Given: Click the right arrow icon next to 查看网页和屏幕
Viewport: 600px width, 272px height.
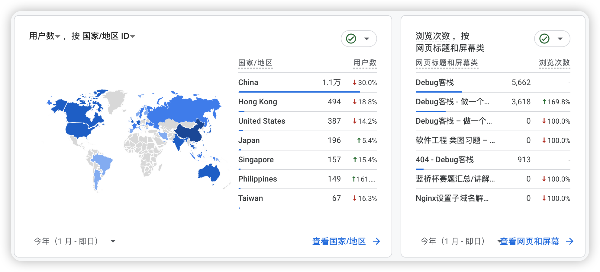Looking at the screenshot, I should 570,241.
